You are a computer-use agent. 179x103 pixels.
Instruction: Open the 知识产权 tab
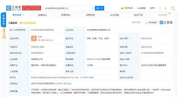(x=138, y=15)
